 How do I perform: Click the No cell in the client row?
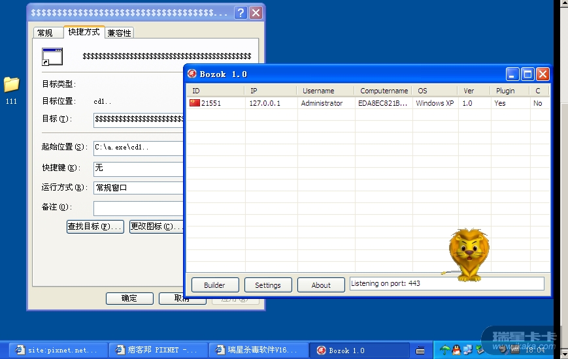537,103
